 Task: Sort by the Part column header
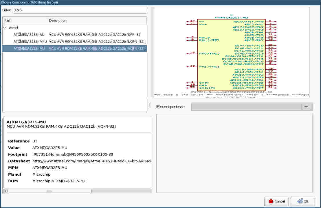(x=25, y=21)
